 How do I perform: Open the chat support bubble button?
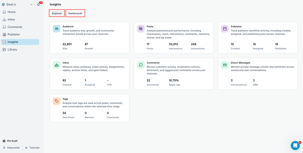295,146
